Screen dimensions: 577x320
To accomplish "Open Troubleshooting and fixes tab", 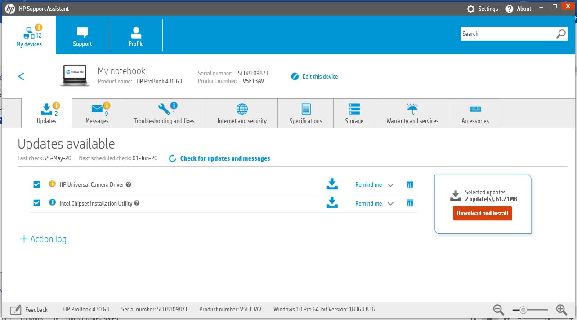I will [x=164, y=113].
